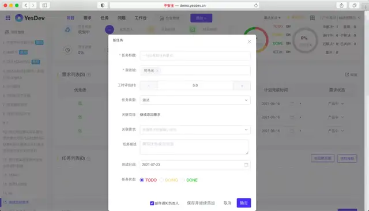This screenshot has width=369, height=211.
Task: Click calendar icon in second requirement row
Action: pyautogui.click(x=292, y=117)
